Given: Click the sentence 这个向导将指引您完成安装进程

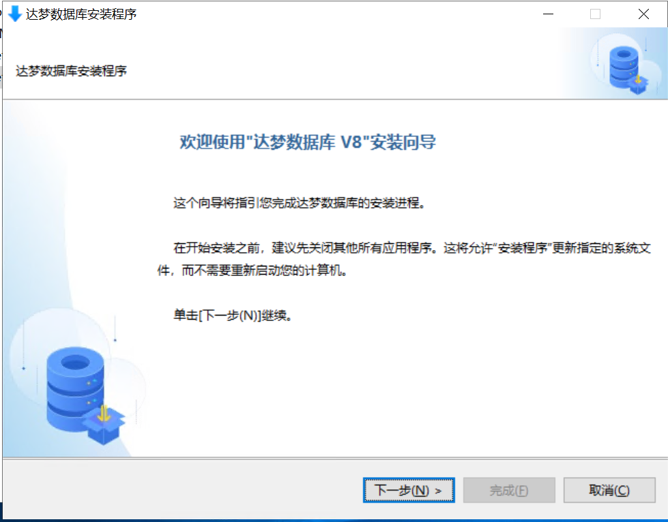Looking at the screenshot, I should pyautogui.click(x=299, y=203).
